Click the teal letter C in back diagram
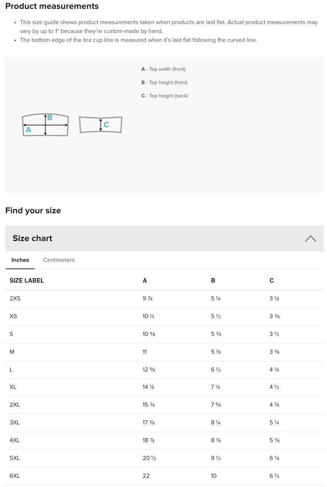 pos(106,125)
